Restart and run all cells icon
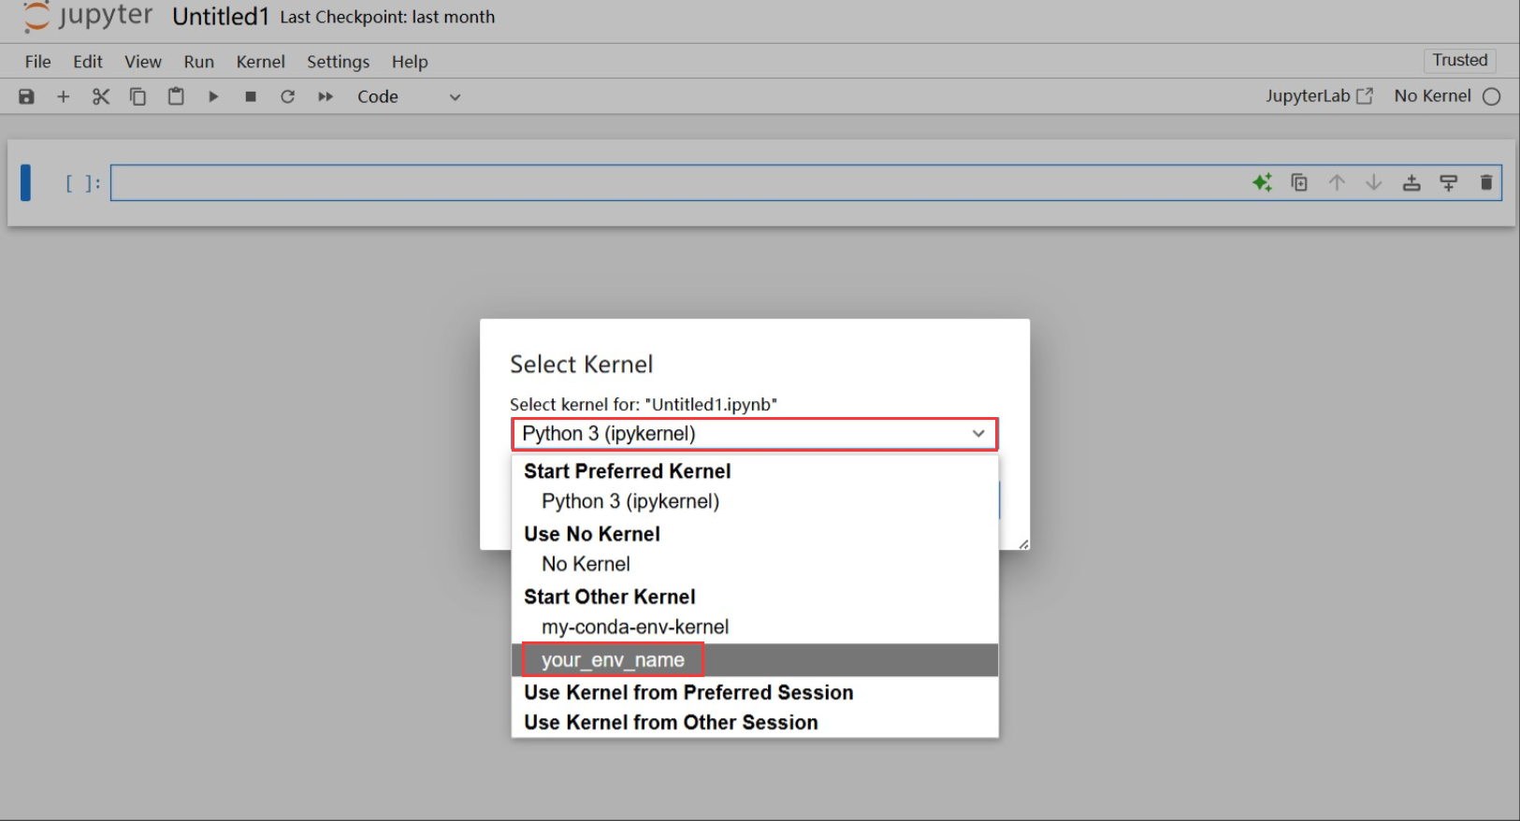Viewport: 1520px width, 821px height. [x=326, y=96]
